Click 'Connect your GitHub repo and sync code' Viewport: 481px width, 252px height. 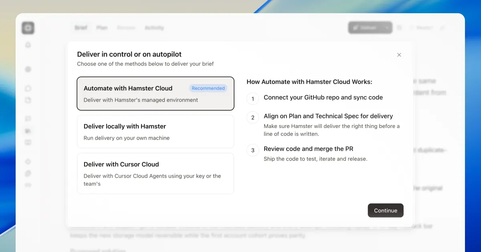[323, 98]
